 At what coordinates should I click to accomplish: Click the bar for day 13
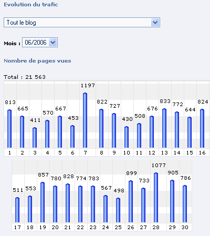tap(164, 128)
